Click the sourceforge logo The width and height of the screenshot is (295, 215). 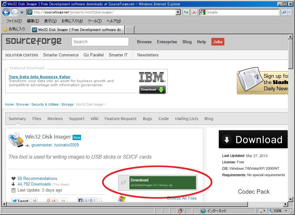34,41
